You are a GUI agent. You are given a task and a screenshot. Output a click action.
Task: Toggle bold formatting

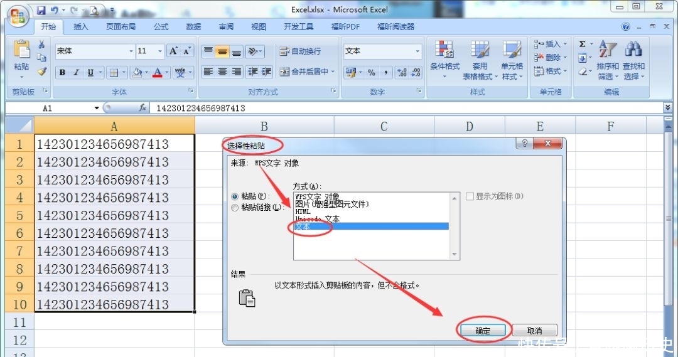62,72
